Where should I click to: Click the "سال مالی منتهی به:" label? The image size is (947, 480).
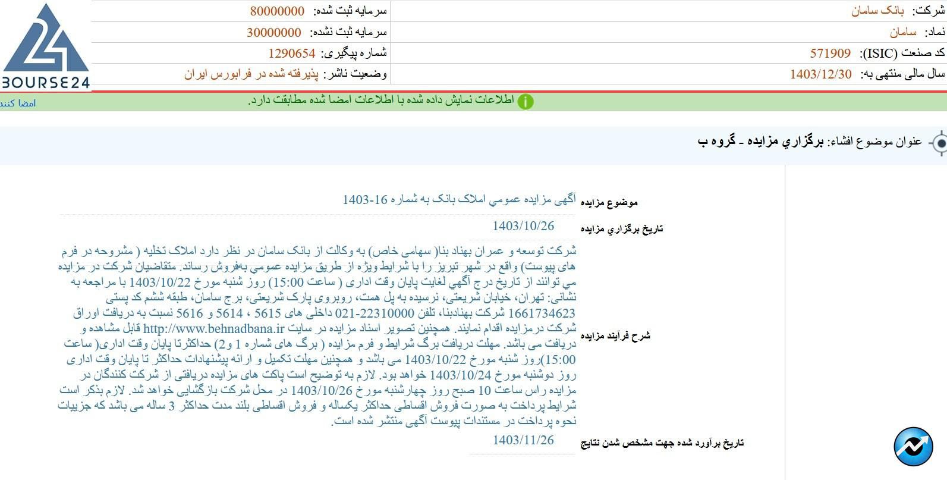pyautogui.click(x=903, y=74)
